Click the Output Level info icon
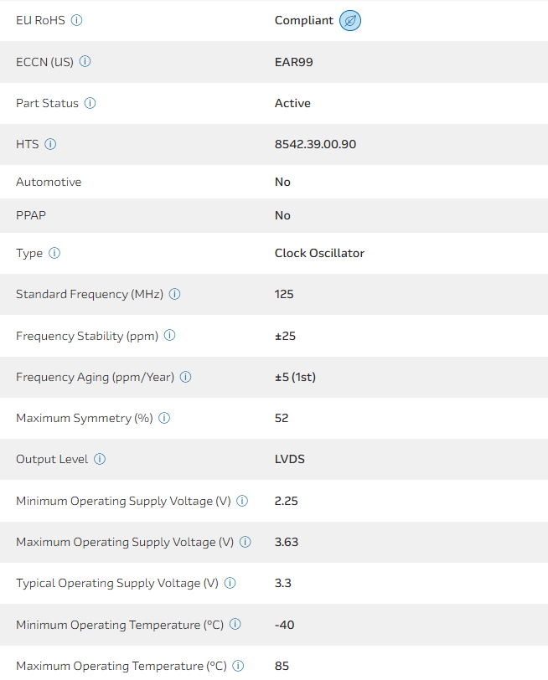Viewport: 548px width, 680px height. coord(100,459)
